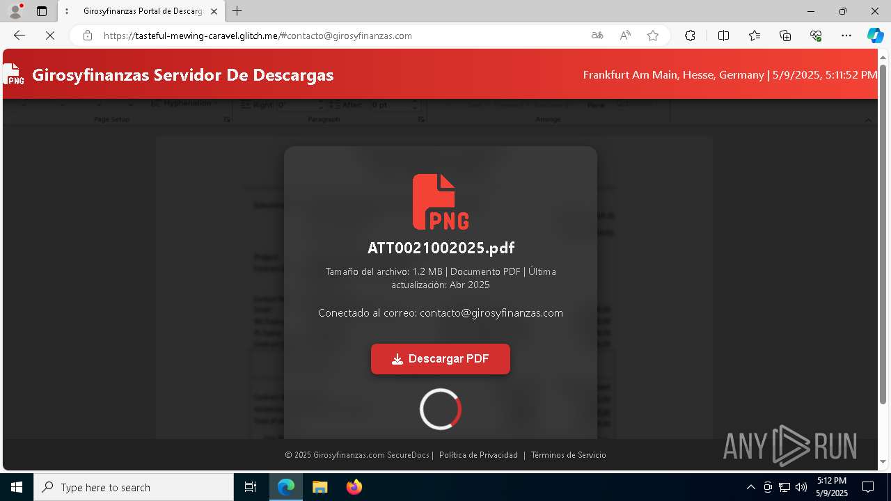Open the tab options three-dot icon
The image size is (891, 501).
(68, 11)
